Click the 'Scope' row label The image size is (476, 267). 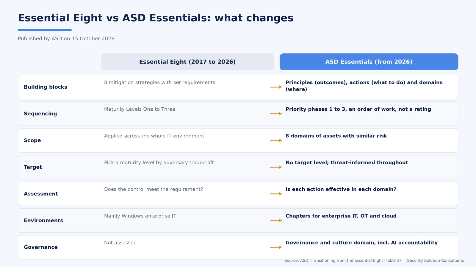[32, 140]
